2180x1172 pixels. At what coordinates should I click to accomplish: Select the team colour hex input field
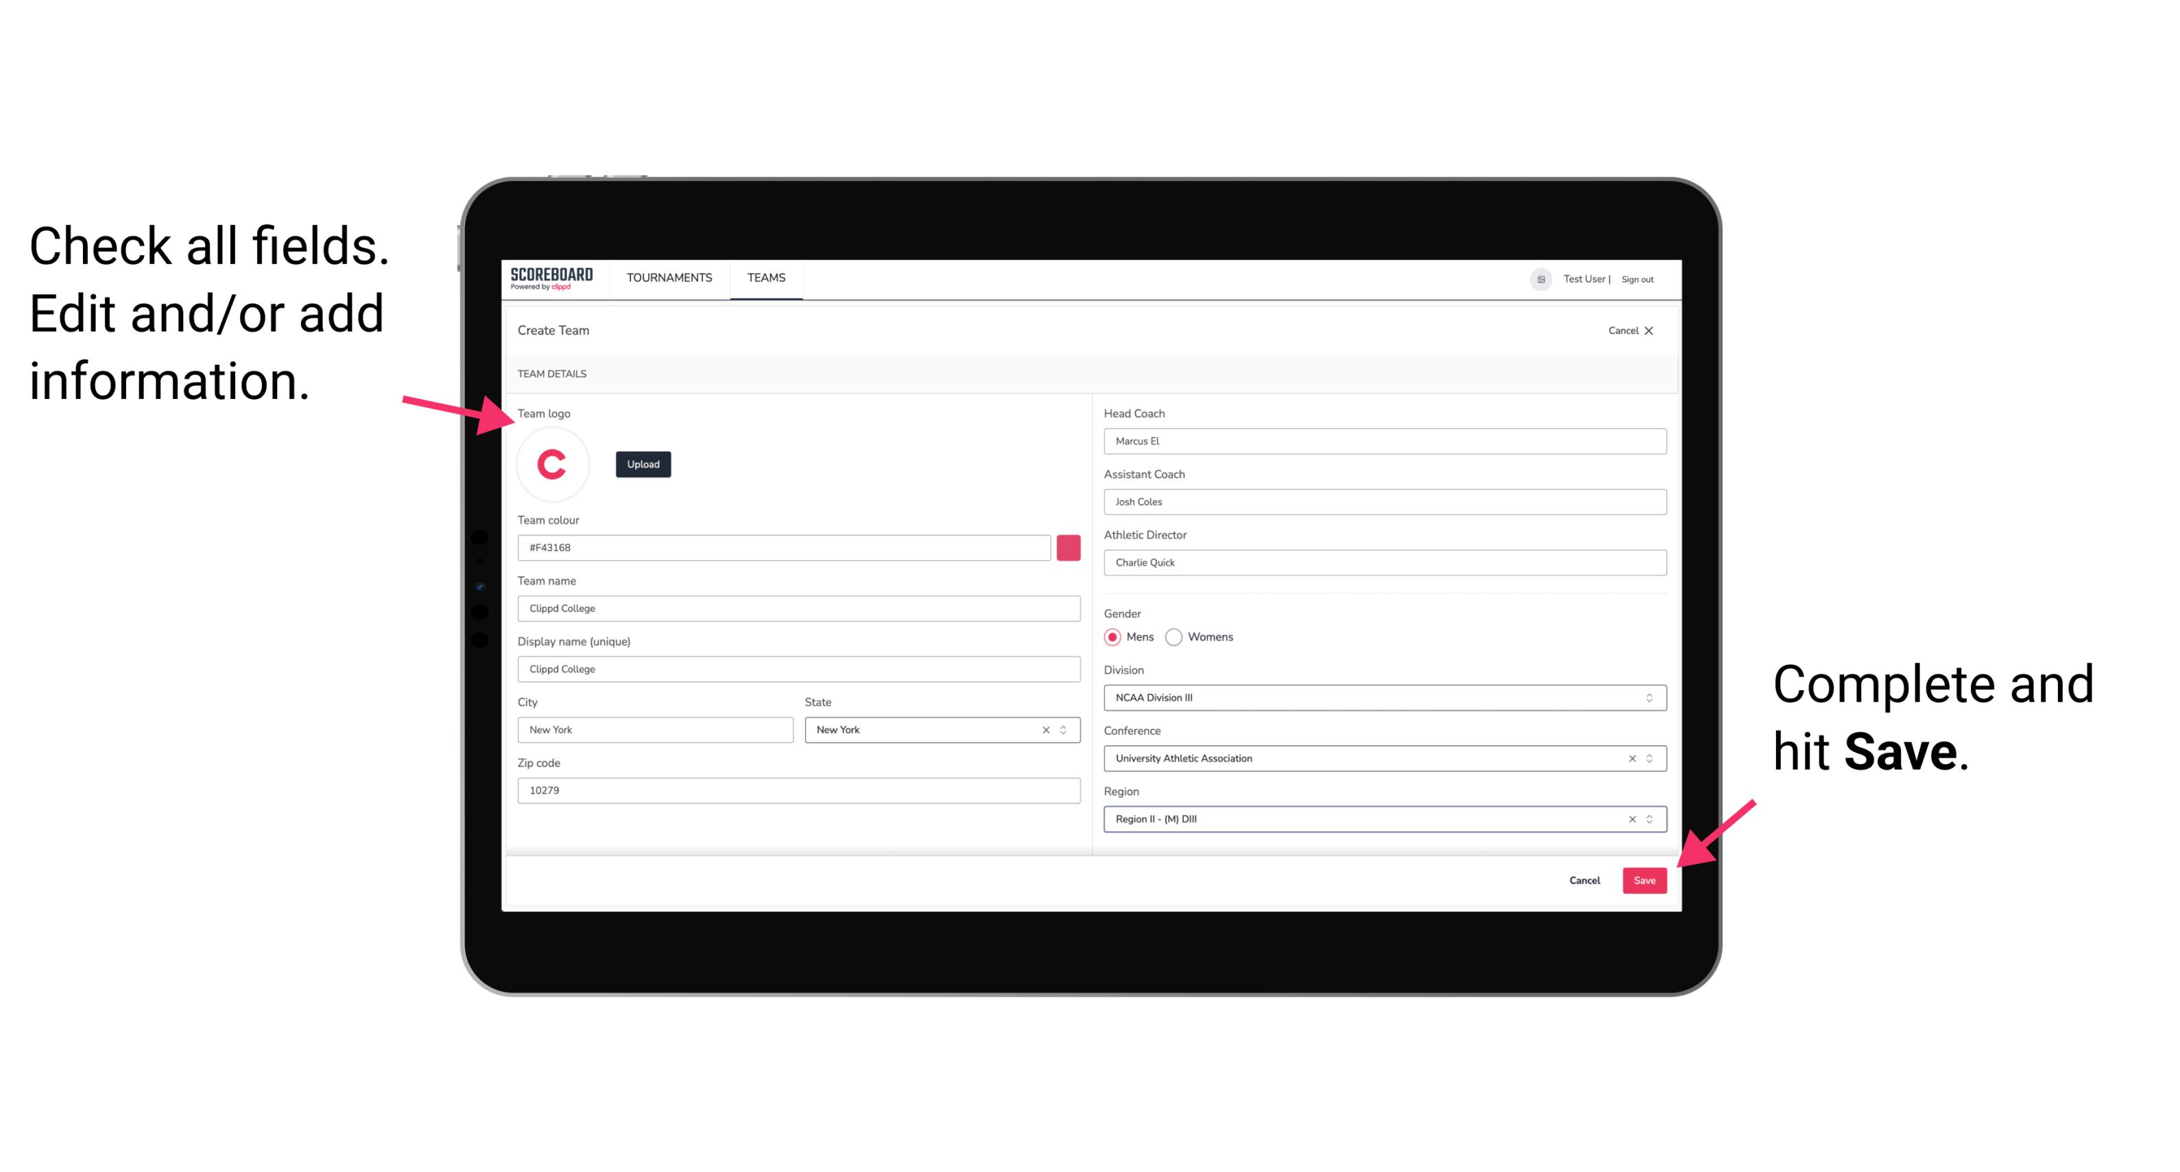(784, 546)
